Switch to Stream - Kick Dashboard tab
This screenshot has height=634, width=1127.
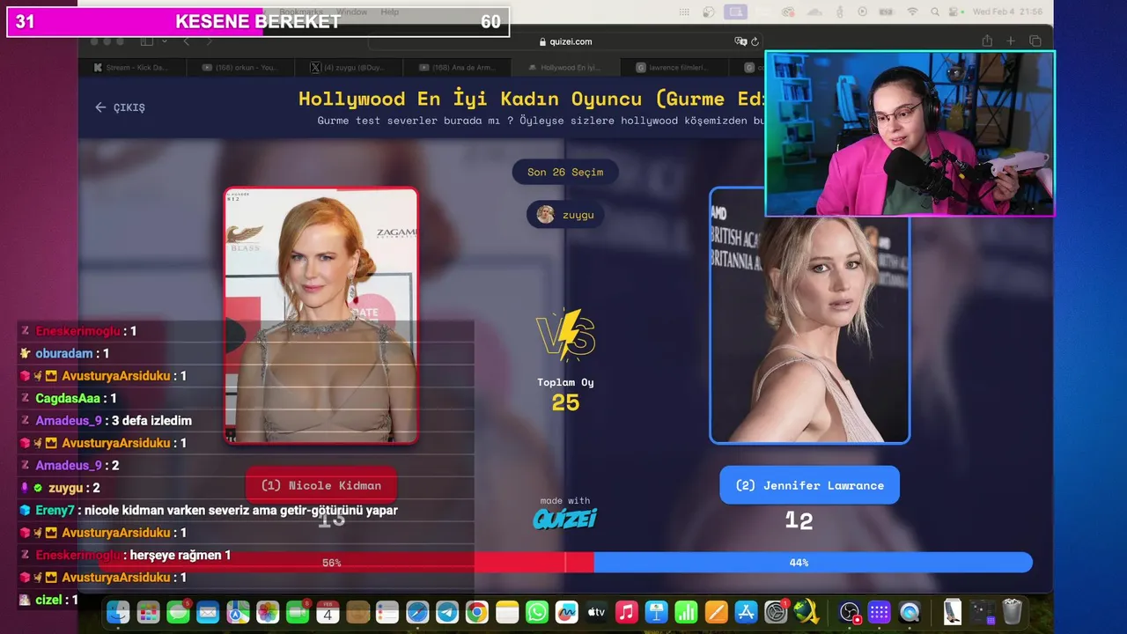coord(132,67)
